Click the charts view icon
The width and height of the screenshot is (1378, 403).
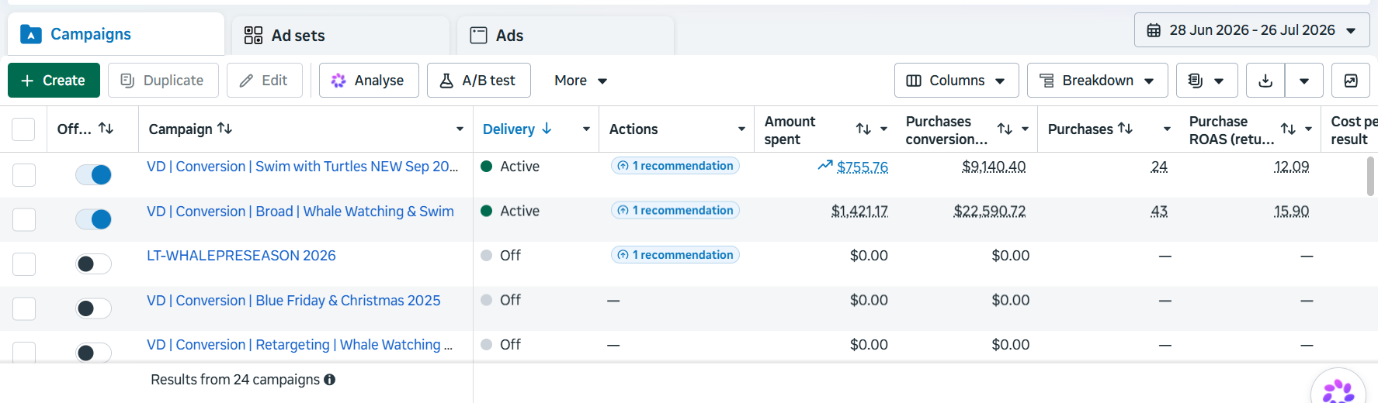coord(1351,81)
